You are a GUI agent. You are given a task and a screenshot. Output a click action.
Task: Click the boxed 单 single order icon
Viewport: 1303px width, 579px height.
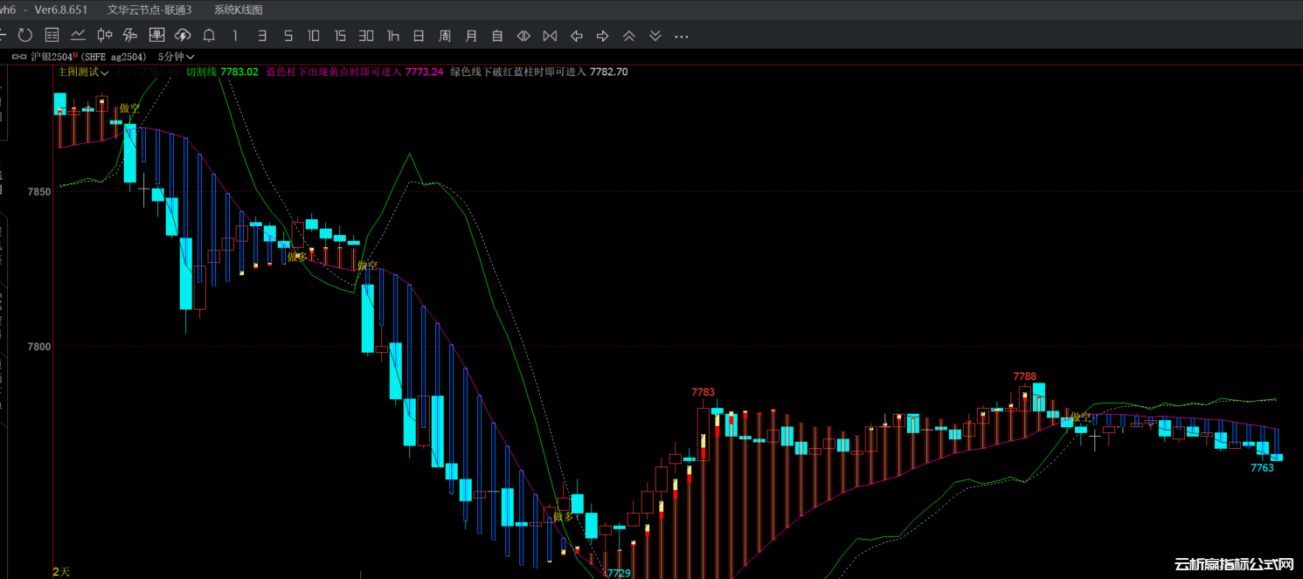(156, 36)
